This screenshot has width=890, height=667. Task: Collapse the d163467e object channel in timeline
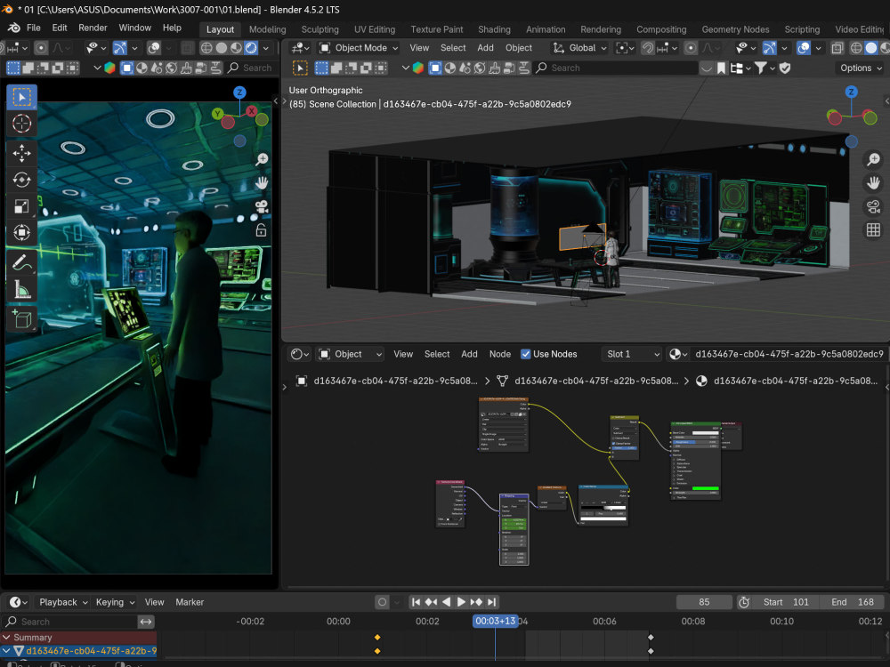point(7,651)
